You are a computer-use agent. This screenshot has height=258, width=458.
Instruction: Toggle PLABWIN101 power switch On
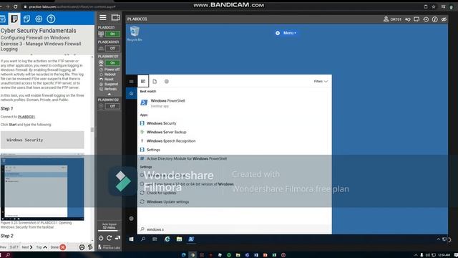[x=112, y=62]
